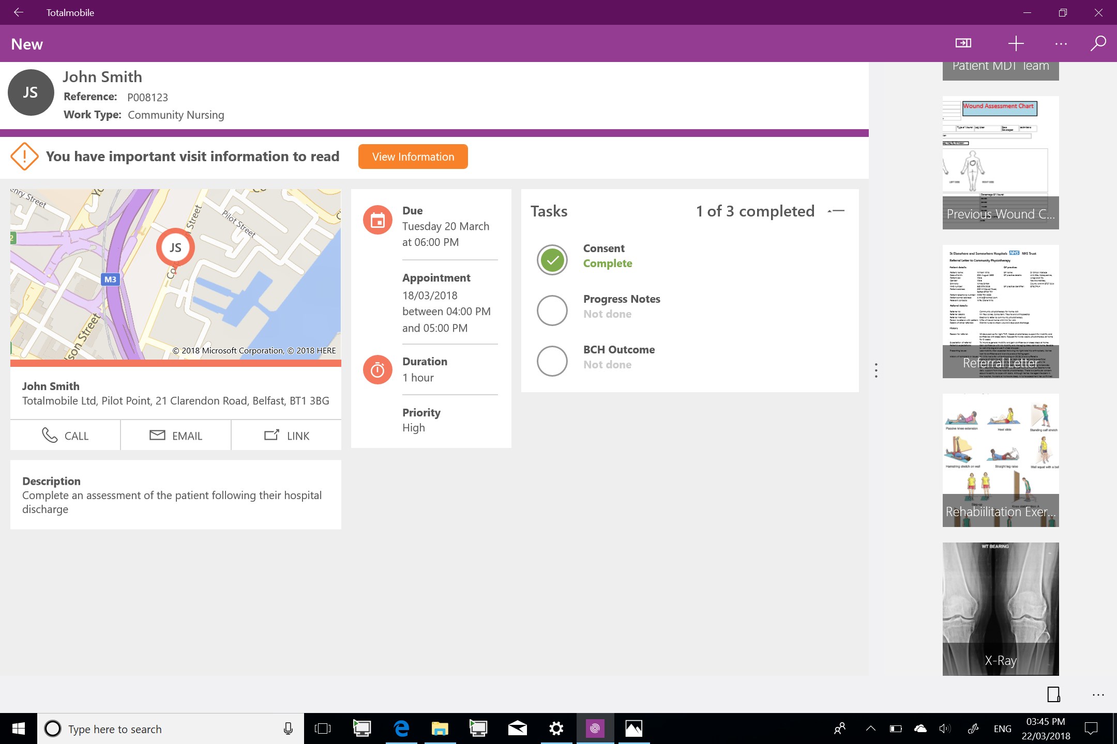The width and height of the screenshot is (1117, 744).
Task: Select the LINK option
Action: click(x=286, y=436)
